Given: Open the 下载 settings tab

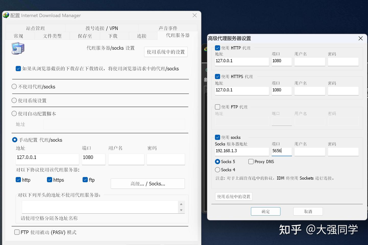Looking at the screenshot, I should coord(112,36).
